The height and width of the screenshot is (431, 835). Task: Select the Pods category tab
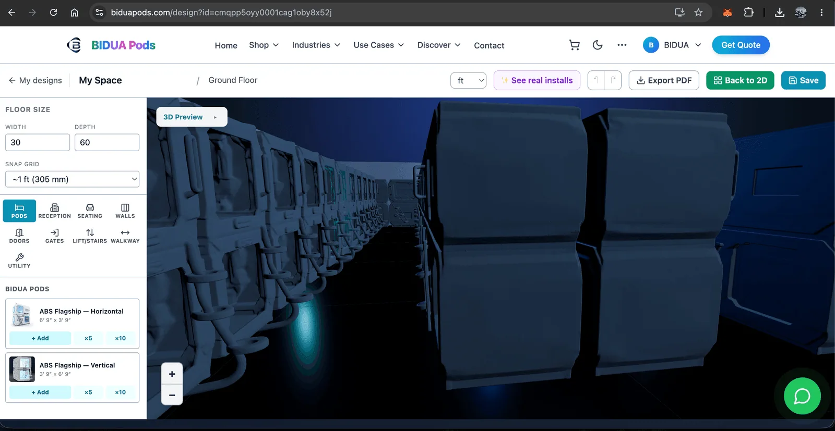pyautogui.click(x=19, y=211)
